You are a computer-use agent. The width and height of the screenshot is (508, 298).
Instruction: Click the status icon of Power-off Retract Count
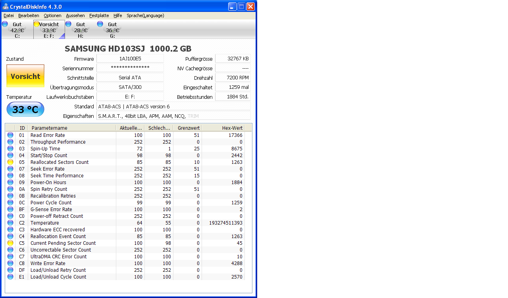click(x=10, y=216)
